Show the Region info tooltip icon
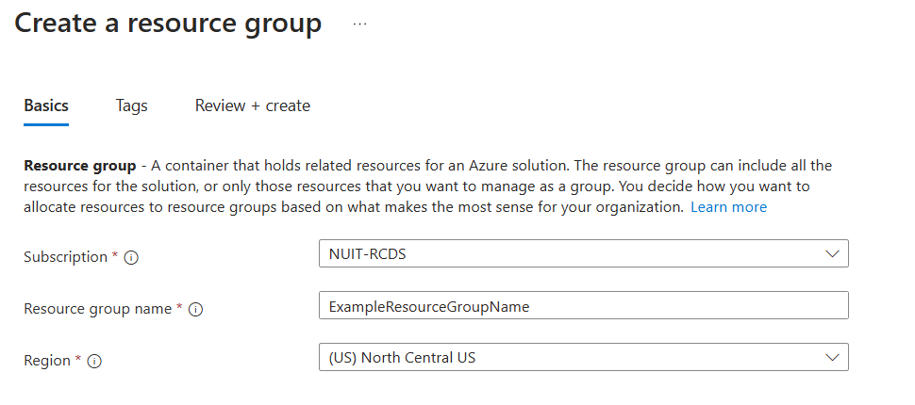The height and width of the screenshot is (405, 915). (x=94, y=361)
